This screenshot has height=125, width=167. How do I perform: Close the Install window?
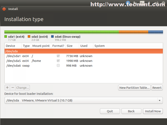click(x=4, y=9)
